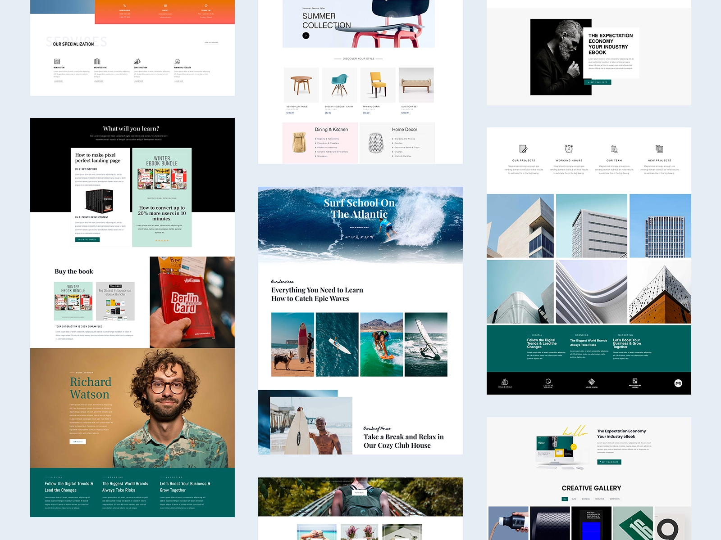
Task: Click the Architecture building icon
Action: (97, 61)
